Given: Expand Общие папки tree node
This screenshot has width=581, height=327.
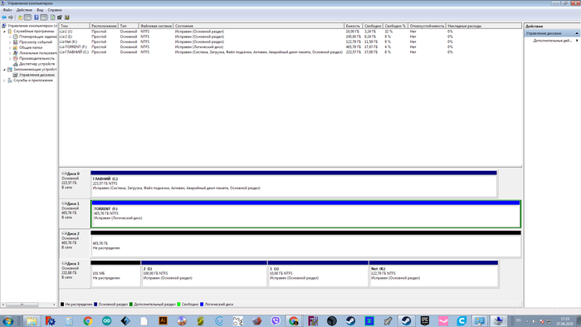Looking at the screenshot, I should pos(10,48).
